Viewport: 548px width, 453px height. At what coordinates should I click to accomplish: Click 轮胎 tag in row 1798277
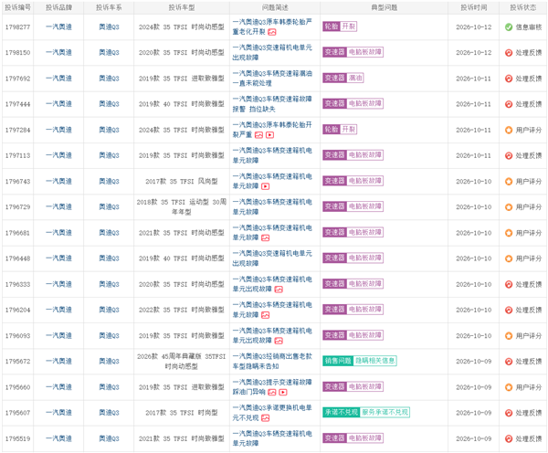coord(331,26)
